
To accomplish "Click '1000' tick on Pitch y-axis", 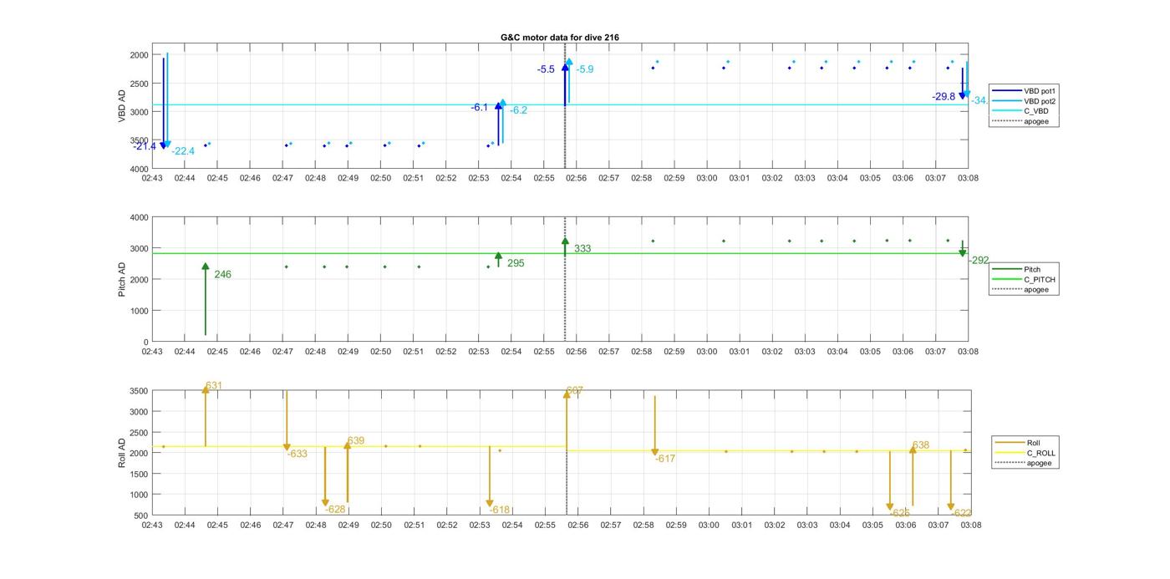I will click(139, 311).
